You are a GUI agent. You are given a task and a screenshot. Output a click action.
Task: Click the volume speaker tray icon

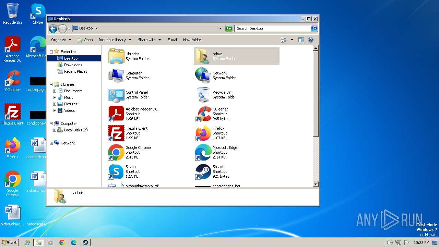(x=390, y=243)
